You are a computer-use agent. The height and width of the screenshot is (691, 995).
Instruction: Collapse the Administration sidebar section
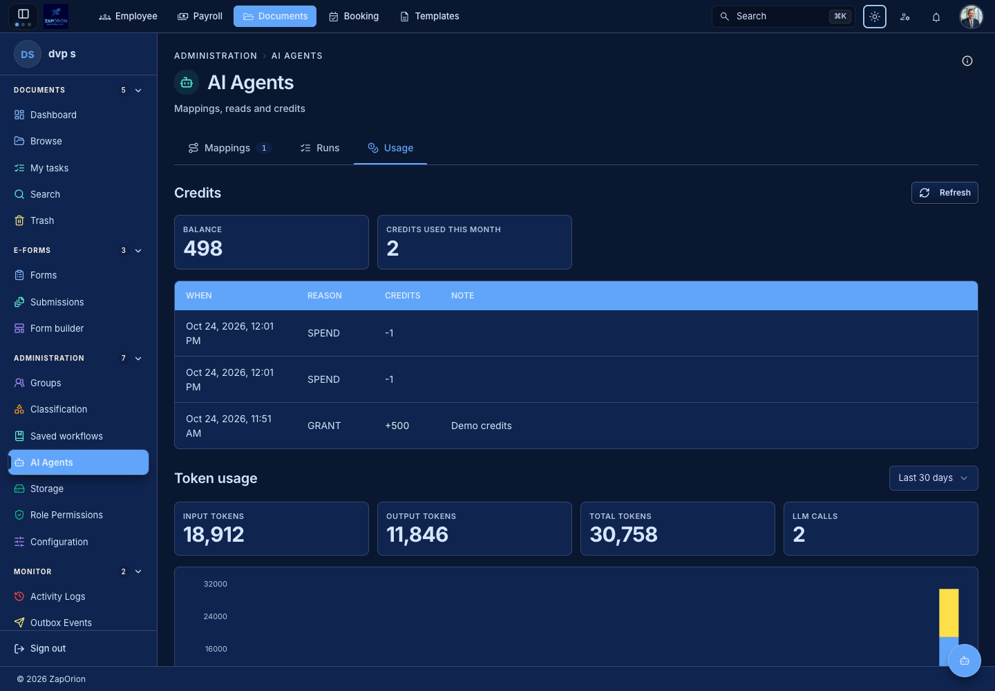coord(138,358)
